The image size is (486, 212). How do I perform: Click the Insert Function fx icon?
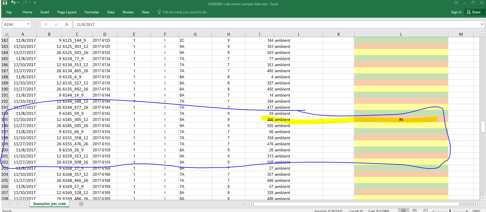[67, 24]
